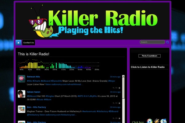This screenshot has height=123, width=185.
Task: Open first Ben - Hits Factory account link
Action: click(x=36, y=107)
